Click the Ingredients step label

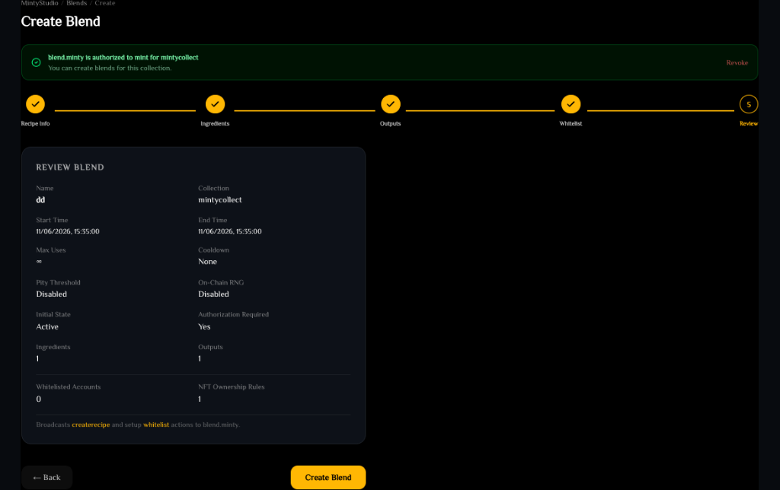click(x=215, y=124)
